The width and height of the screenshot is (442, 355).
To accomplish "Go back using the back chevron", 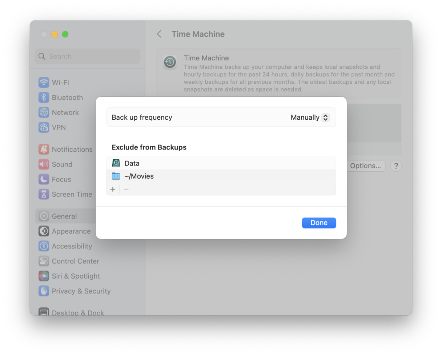I will tap(159, 34).
